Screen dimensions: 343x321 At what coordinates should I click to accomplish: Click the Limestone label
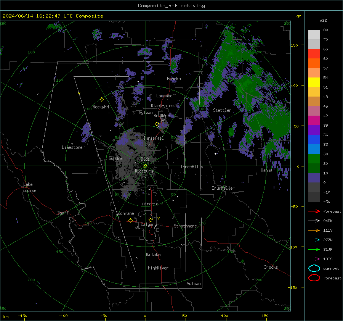click(72, 147)
